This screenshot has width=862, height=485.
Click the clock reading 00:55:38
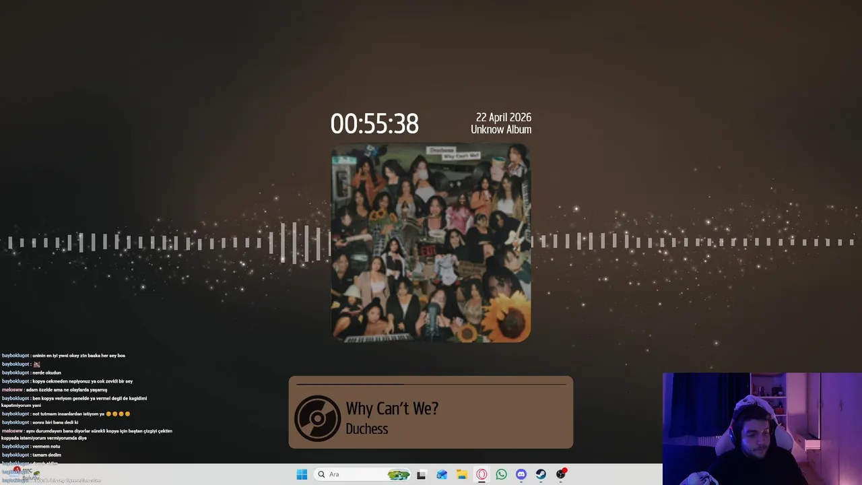pos(374,124)
